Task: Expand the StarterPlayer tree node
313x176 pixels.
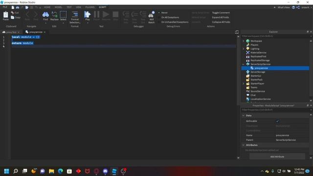Action: 244,84
